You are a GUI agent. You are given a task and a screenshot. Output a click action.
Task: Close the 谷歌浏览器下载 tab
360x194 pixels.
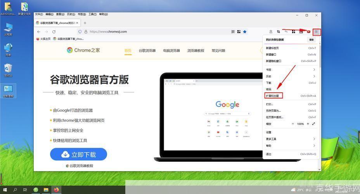[x=77, y=23]
